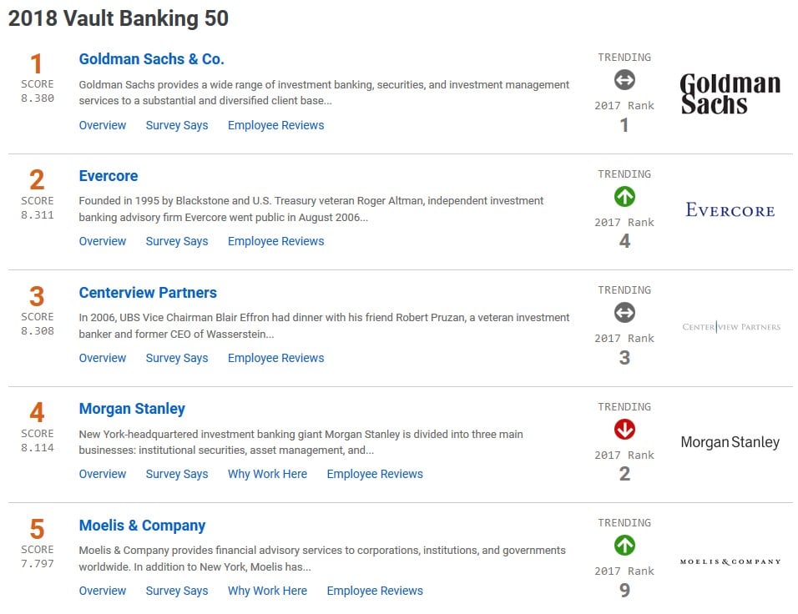Open the Evercore company title link

coord(109,176)
